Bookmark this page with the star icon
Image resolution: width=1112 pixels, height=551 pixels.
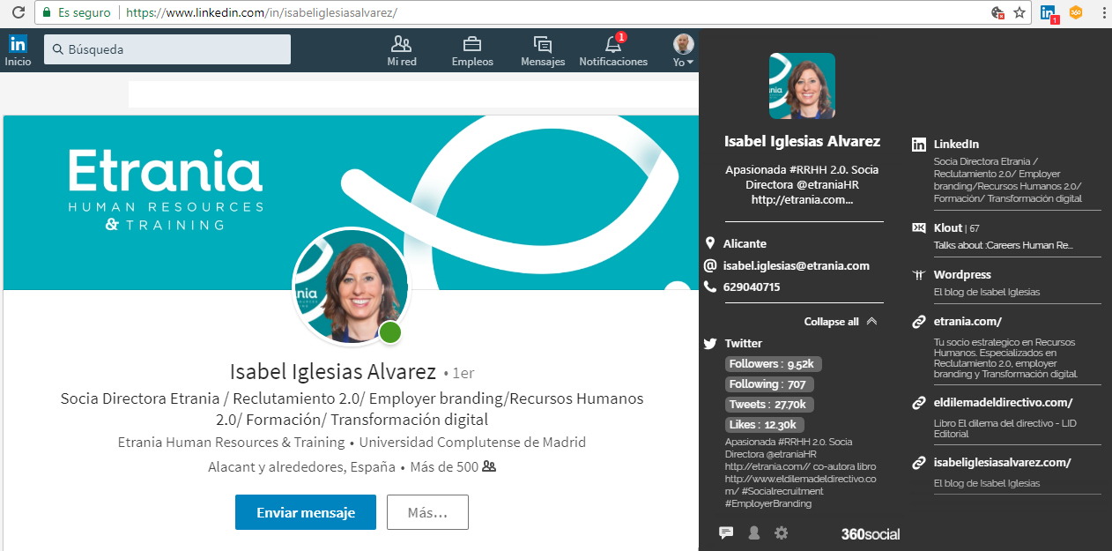point(1019,12)
